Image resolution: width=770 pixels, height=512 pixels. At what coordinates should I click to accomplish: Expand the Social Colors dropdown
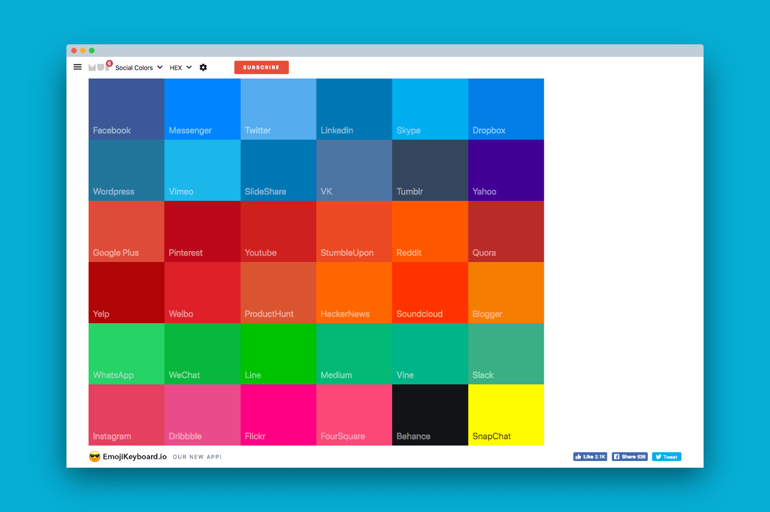139,67
